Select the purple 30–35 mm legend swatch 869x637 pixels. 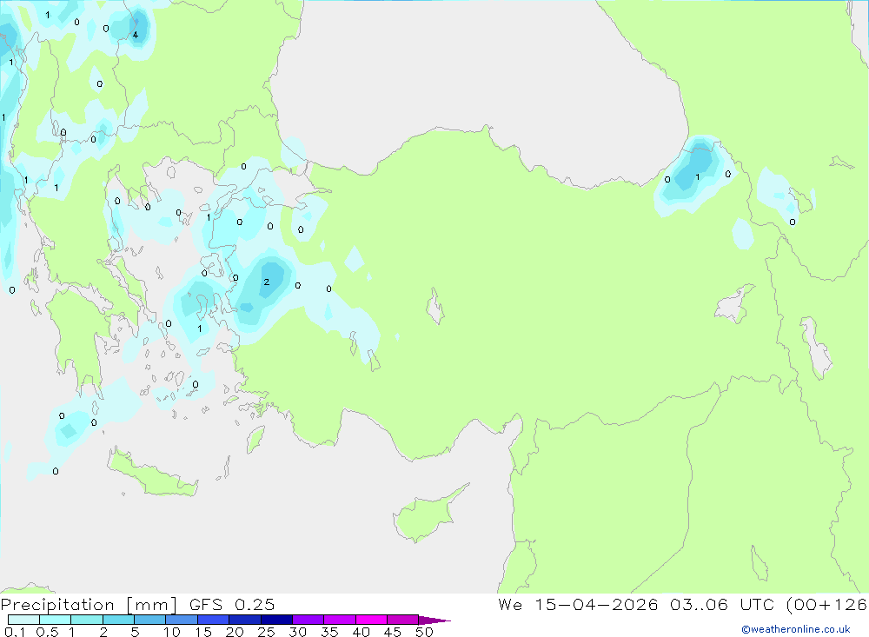coord(308,620)
